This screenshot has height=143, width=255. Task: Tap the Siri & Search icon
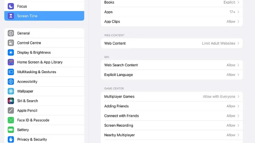[x=11, y=101]
